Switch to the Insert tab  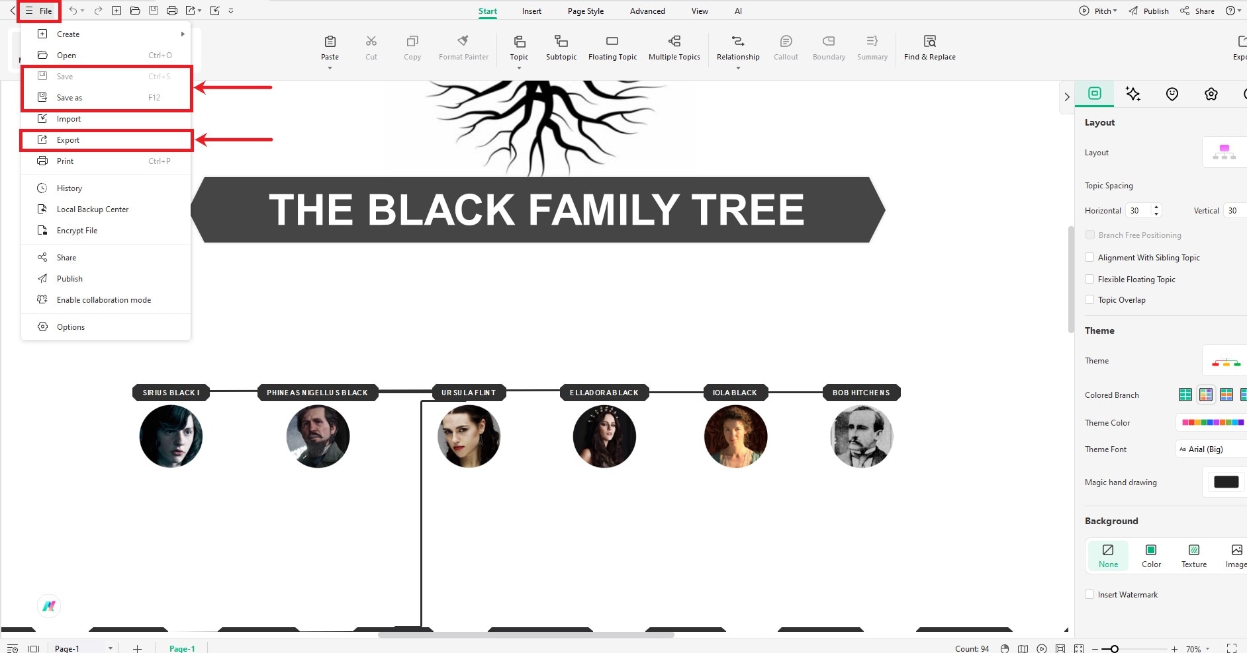[x=531, y=11]
